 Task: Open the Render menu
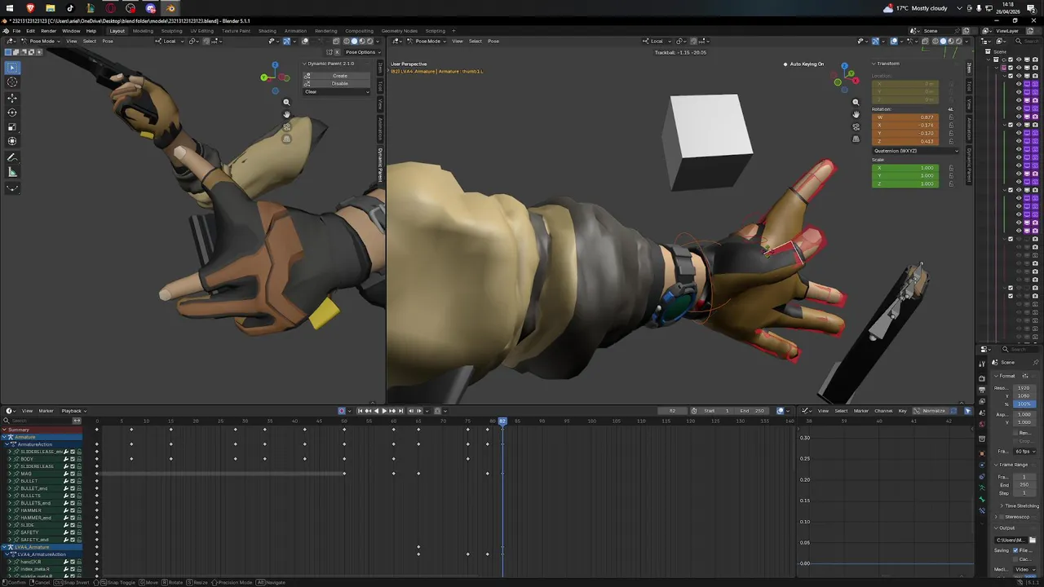tap(49, 31)
